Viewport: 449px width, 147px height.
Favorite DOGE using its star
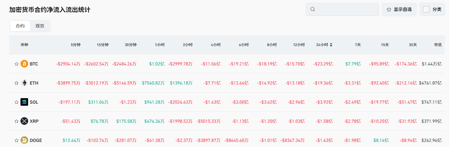point(16,140)
